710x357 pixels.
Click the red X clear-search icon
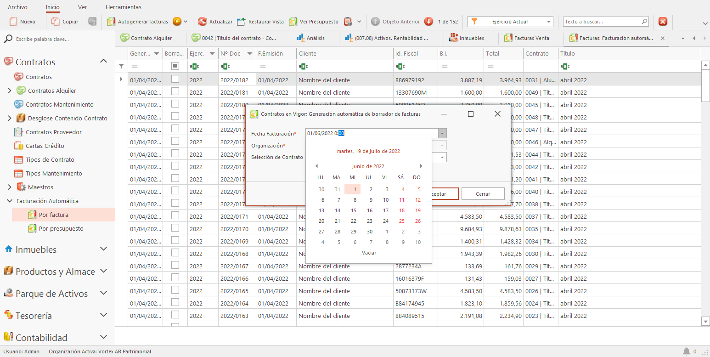tap(663, 22)
